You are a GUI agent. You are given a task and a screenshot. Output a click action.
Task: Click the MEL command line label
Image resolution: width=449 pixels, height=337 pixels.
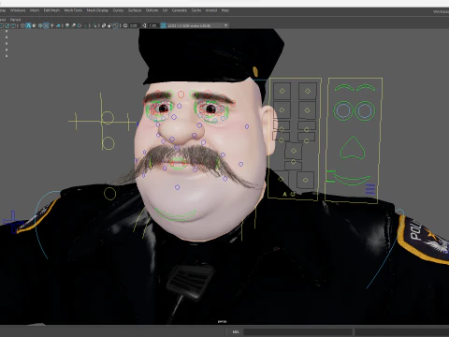click(236, 331)
